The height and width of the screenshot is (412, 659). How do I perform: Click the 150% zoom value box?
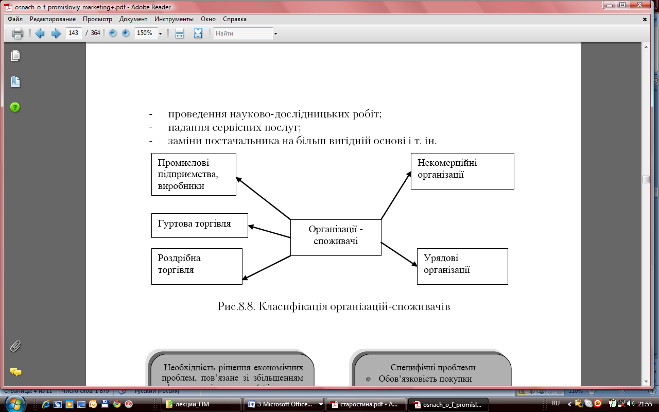(x=146, y=33)
